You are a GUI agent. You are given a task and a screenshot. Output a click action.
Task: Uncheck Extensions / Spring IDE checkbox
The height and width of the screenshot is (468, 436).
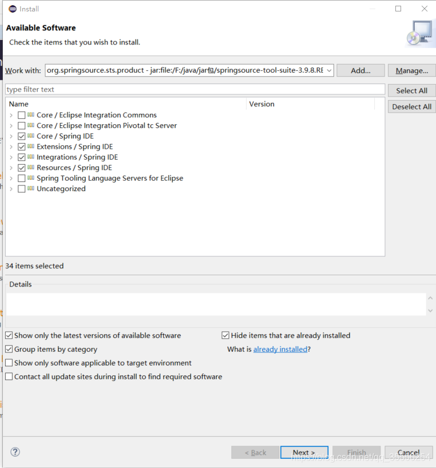pos(22,147)
